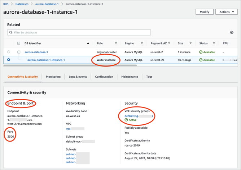Select the aurora-database-1-instance-1 radio button
Image resolution: width=241 pixels, height=170 pixels.
click(9, 60)
